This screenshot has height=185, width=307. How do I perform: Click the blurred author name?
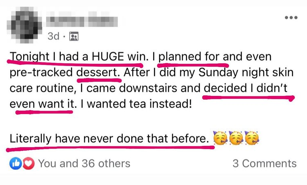[x=82, y=19]
